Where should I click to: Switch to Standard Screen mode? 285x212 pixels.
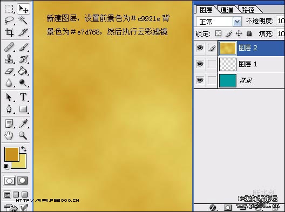(7, 195)
